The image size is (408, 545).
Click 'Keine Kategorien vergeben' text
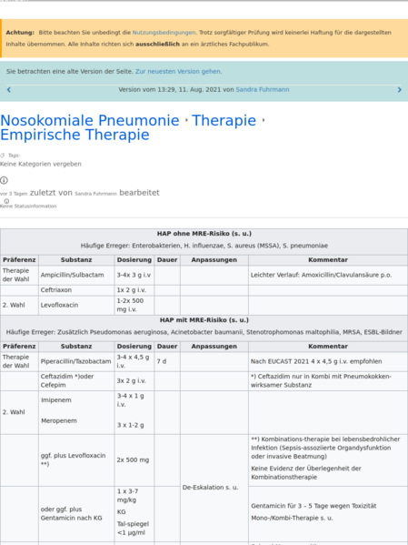41,164
